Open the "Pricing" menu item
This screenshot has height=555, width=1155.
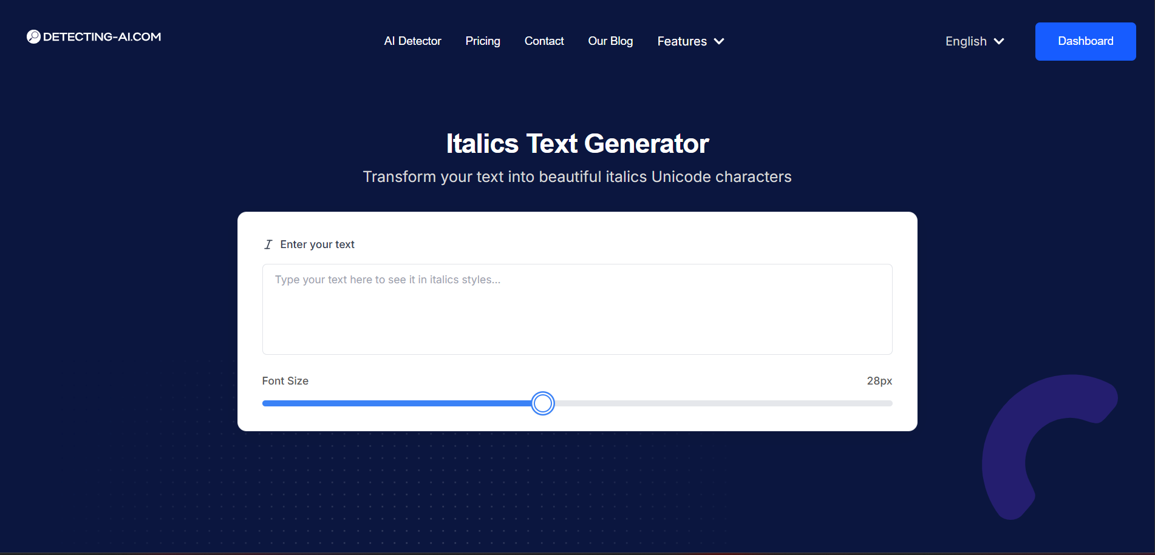[x=482, y=41]
